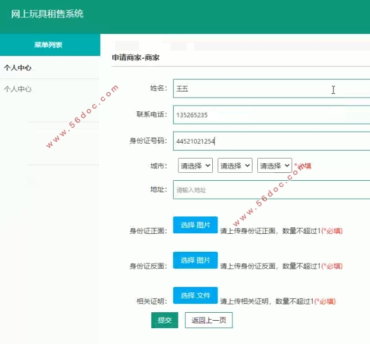Select the bold 个人中心 menu header
The width and height of the screenshot is (370, 344).
(x=17, y=68)
